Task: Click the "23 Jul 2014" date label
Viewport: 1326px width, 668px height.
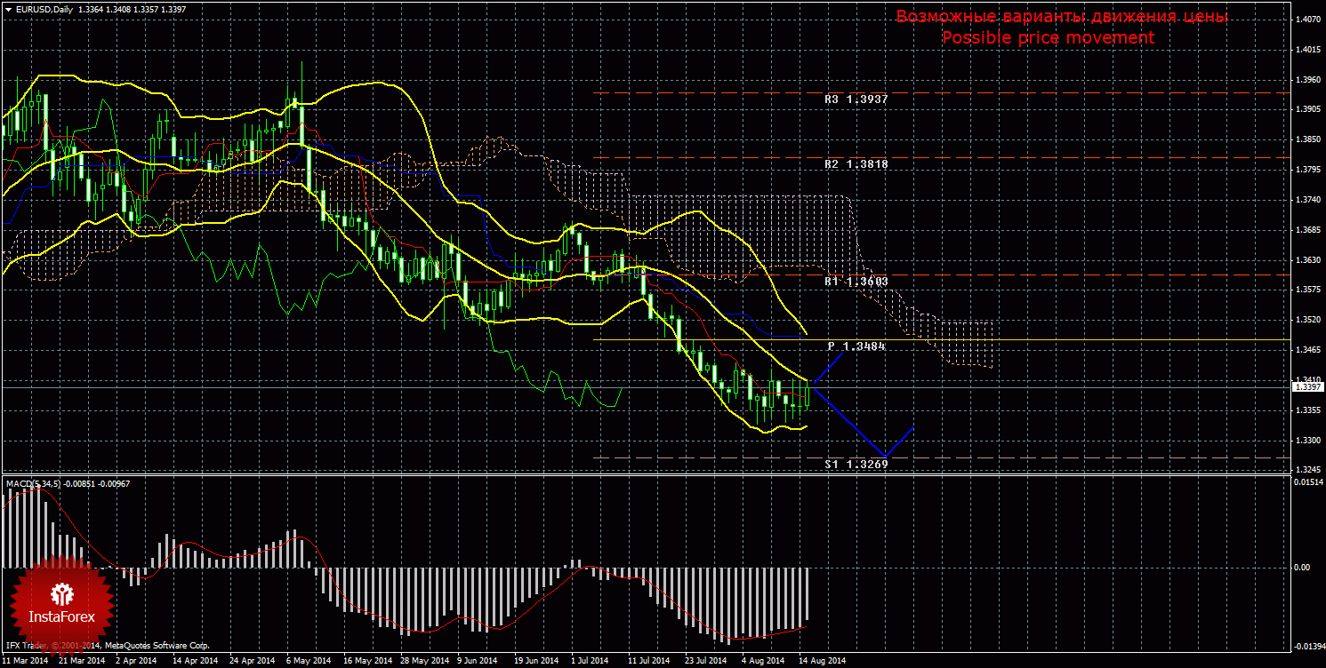Action: coord(706,661)
